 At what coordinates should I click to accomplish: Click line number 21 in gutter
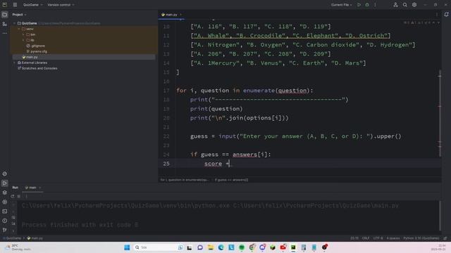166,127
